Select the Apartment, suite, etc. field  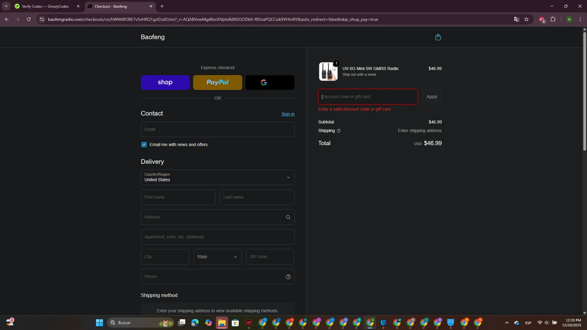tap(218, 237)
